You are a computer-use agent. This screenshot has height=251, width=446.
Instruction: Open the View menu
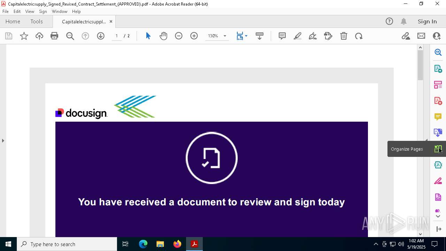pos(30,12)
